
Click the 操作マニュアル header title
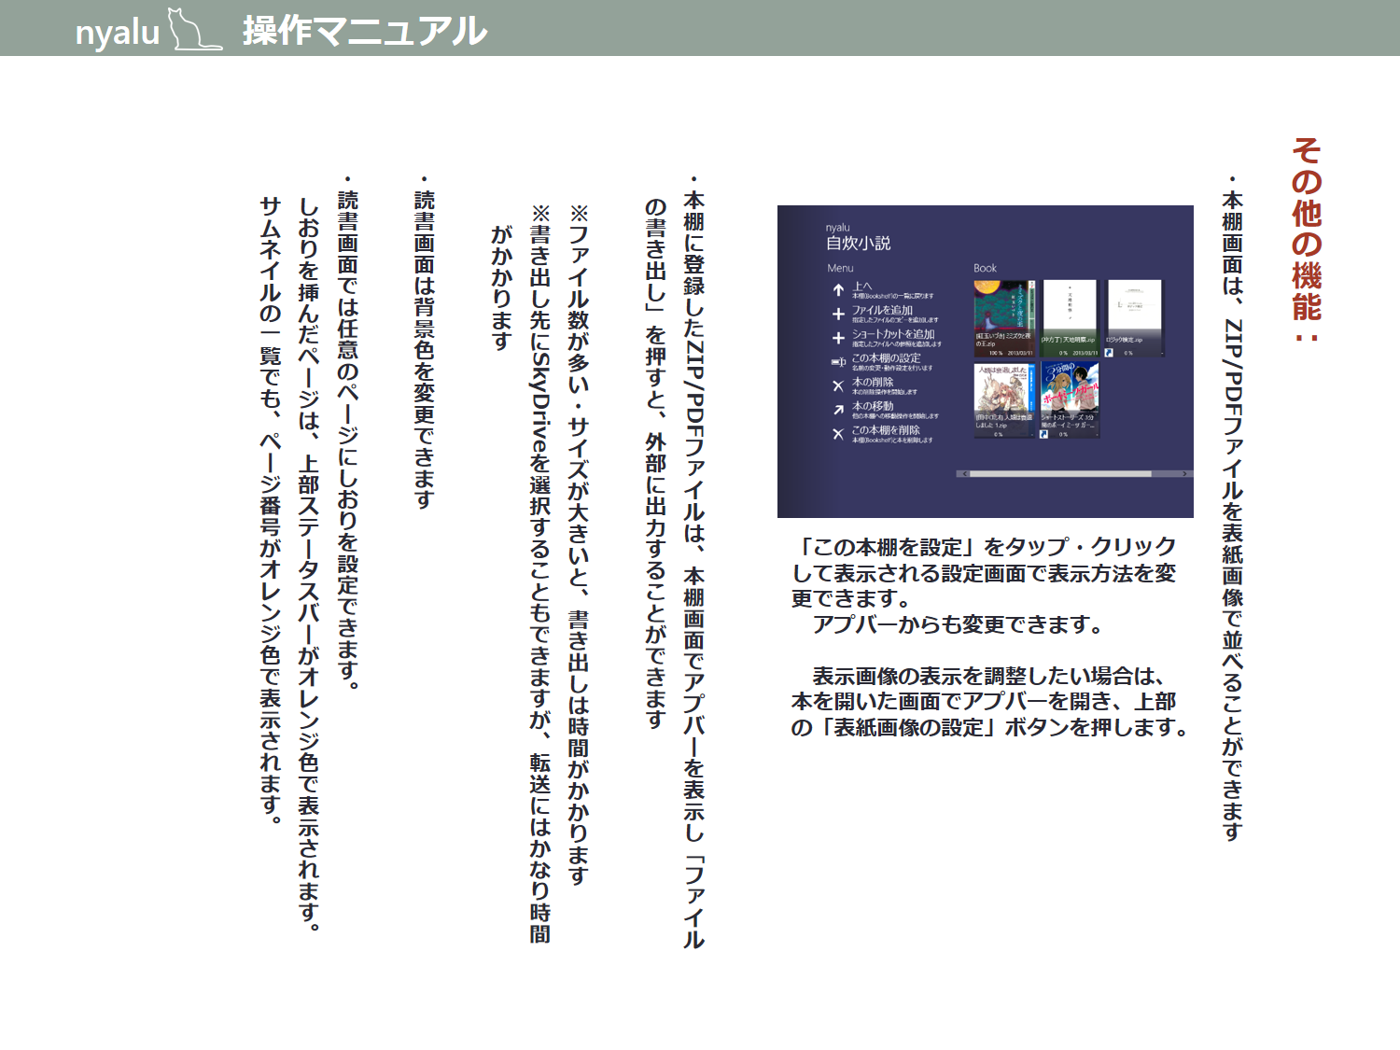point(365,31)
